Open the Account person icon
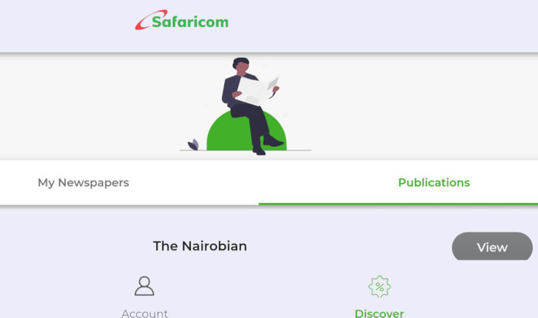538x318 pixels. (144, 286)
